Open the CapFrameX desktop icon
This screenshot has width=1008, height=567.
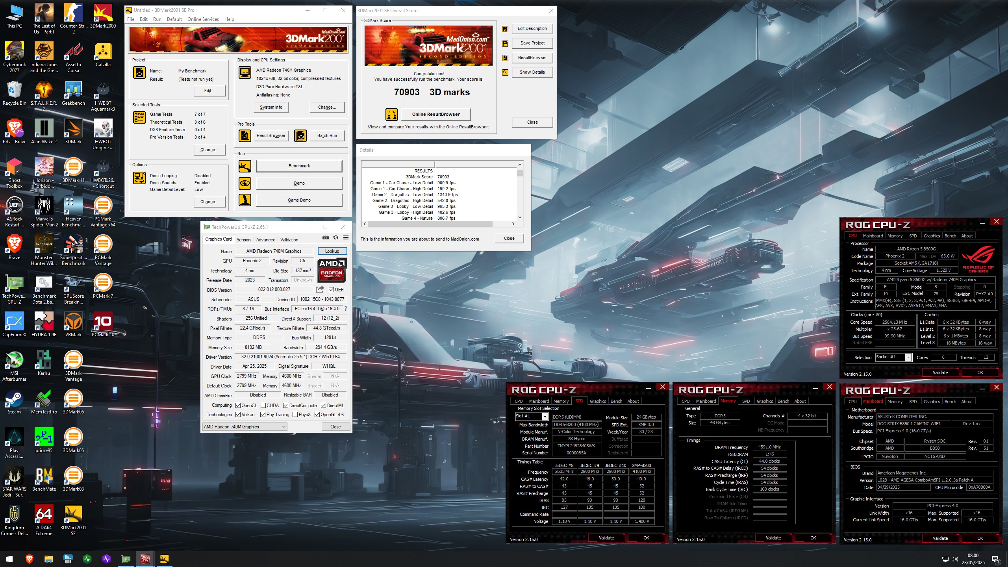tap(15, 325)
